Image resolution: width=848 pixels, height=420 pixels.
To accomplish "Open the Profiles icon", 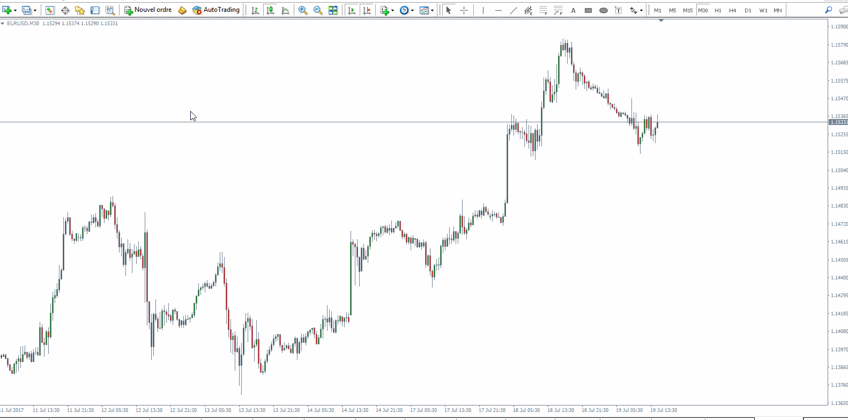I will tap(26, 10).
